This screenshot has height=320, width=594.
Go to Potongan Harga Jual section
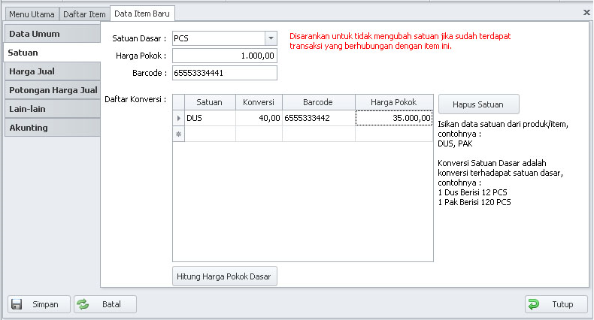tap(51, 90)
